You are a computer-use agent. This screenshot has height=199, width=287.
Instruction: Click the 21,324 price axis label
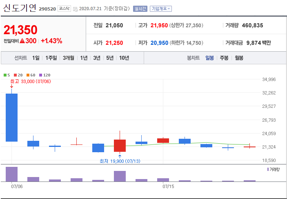coord(269,147)
